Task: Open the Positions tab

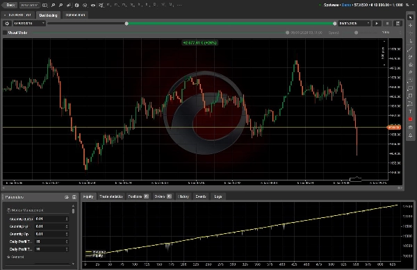Action: 138,196
